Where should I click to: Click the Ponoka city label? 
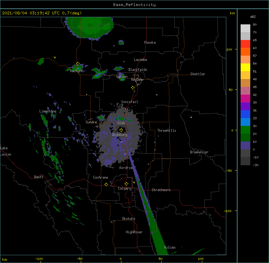click(150, 42)
